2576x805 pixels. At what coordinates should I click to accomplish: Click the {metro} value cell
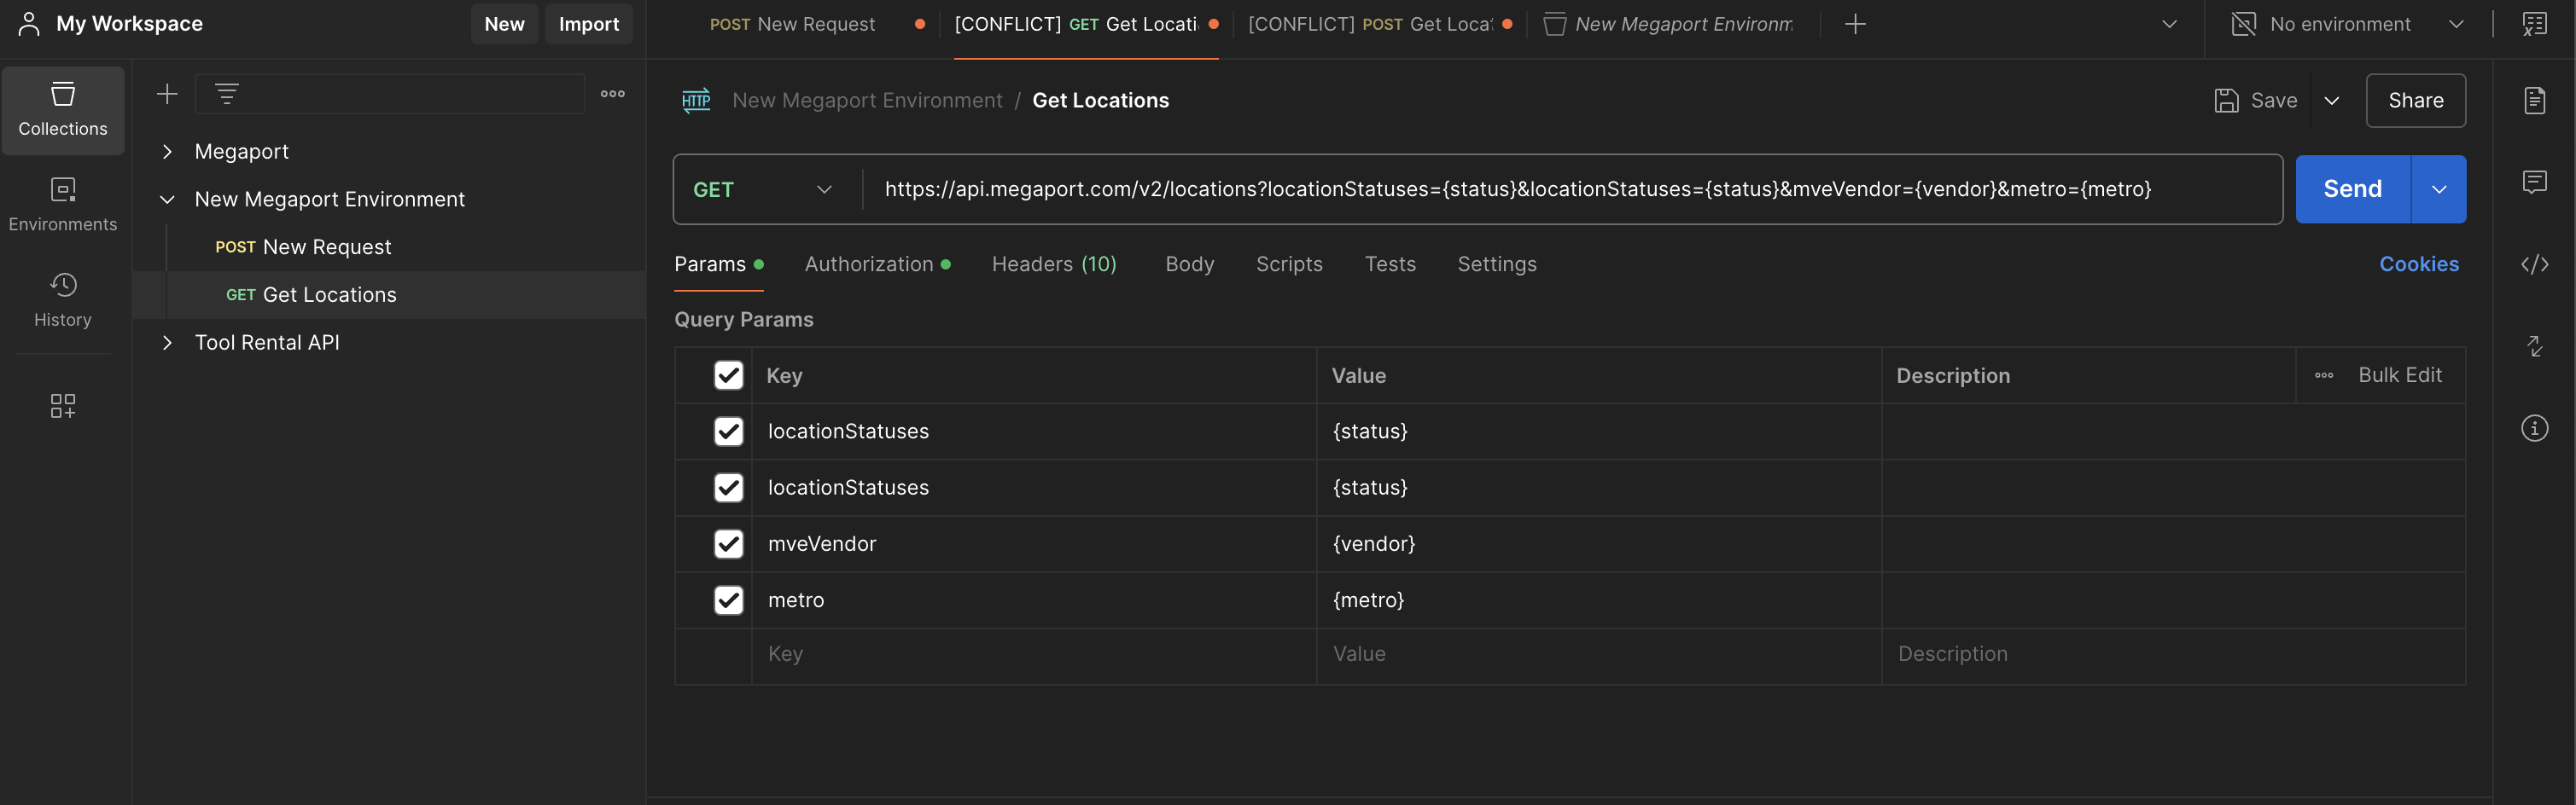tap(1599, 600)
